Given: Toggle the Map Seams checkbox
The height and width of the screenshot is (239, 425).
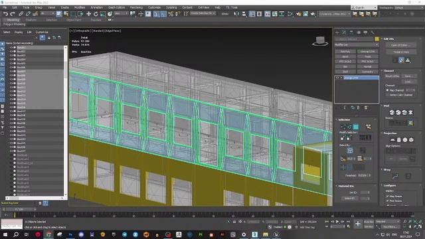Looking at the screenshot, I should pyautogui.click(x=388, y=196).
